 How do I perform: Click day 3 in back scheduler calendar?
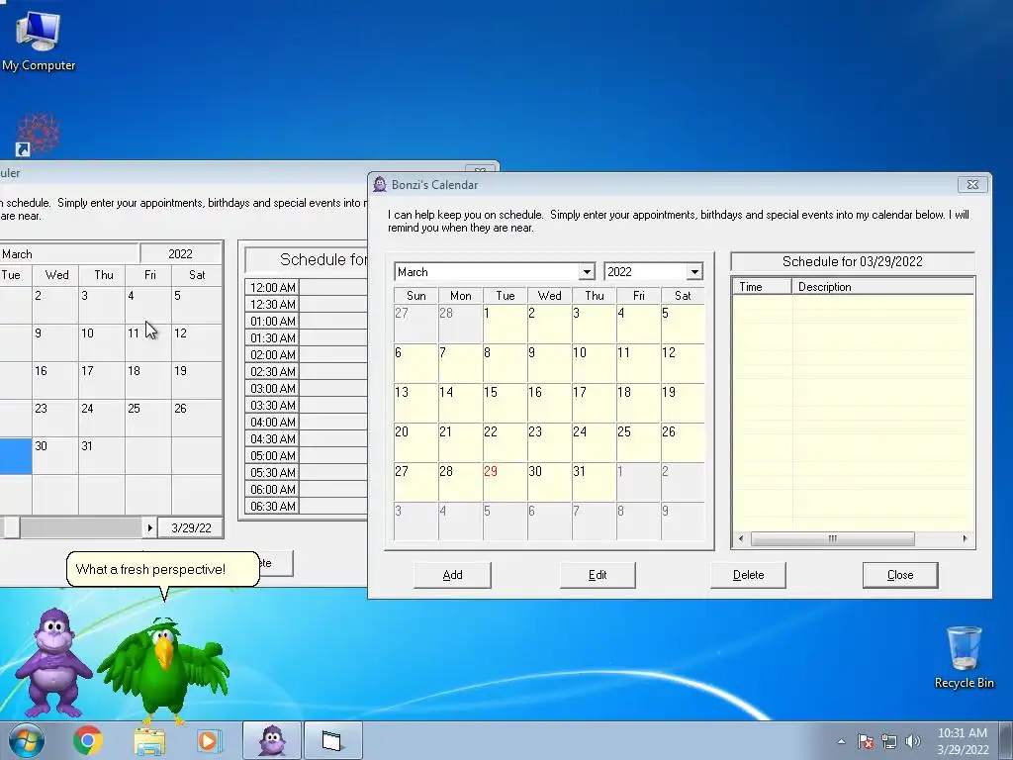102,306
